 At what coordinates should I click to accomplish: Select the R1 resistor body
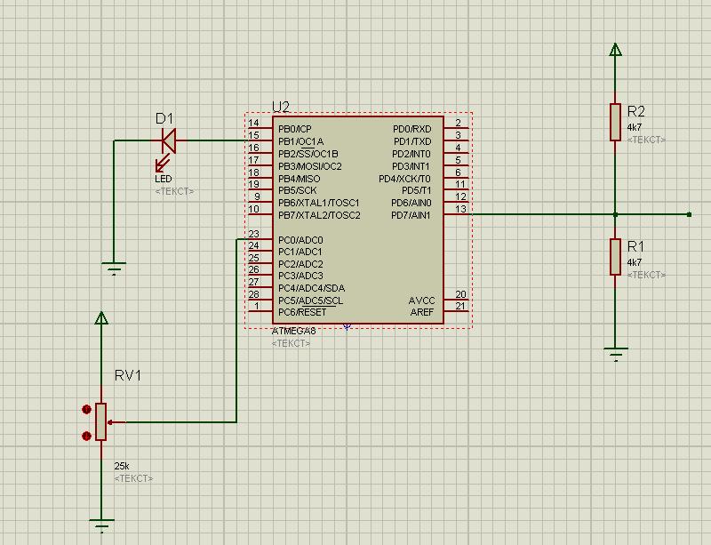pos(615,256)
